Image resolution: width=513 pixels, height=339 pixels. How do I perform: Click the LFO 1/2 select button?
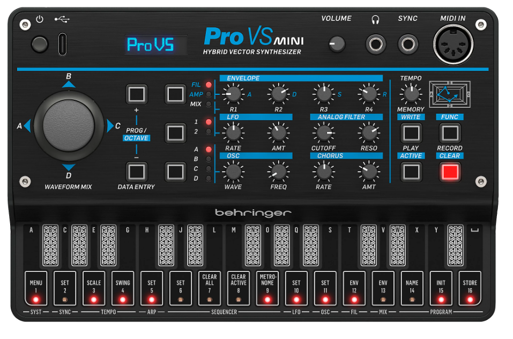[x=175, y=133]
